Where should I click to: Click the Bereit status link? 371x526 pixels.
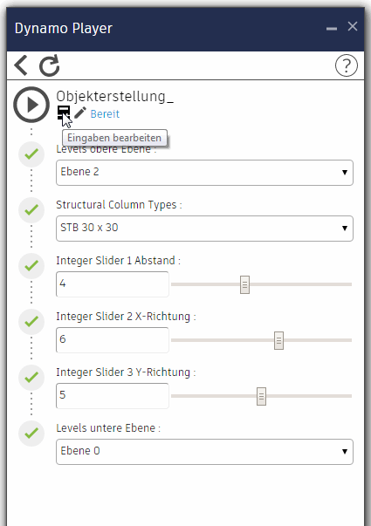point(105,114)
